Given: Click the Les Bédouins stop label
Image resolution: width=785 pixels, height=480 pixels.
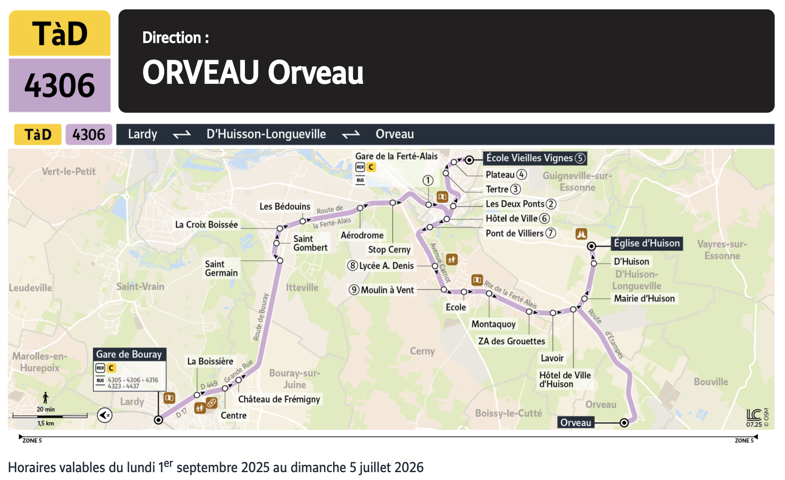Looking at the screenshot, I should point(285,206).
